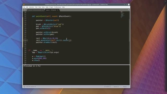Click line number 24 in gutter
The height and width of the screenshot is (94, 167).
25,40
